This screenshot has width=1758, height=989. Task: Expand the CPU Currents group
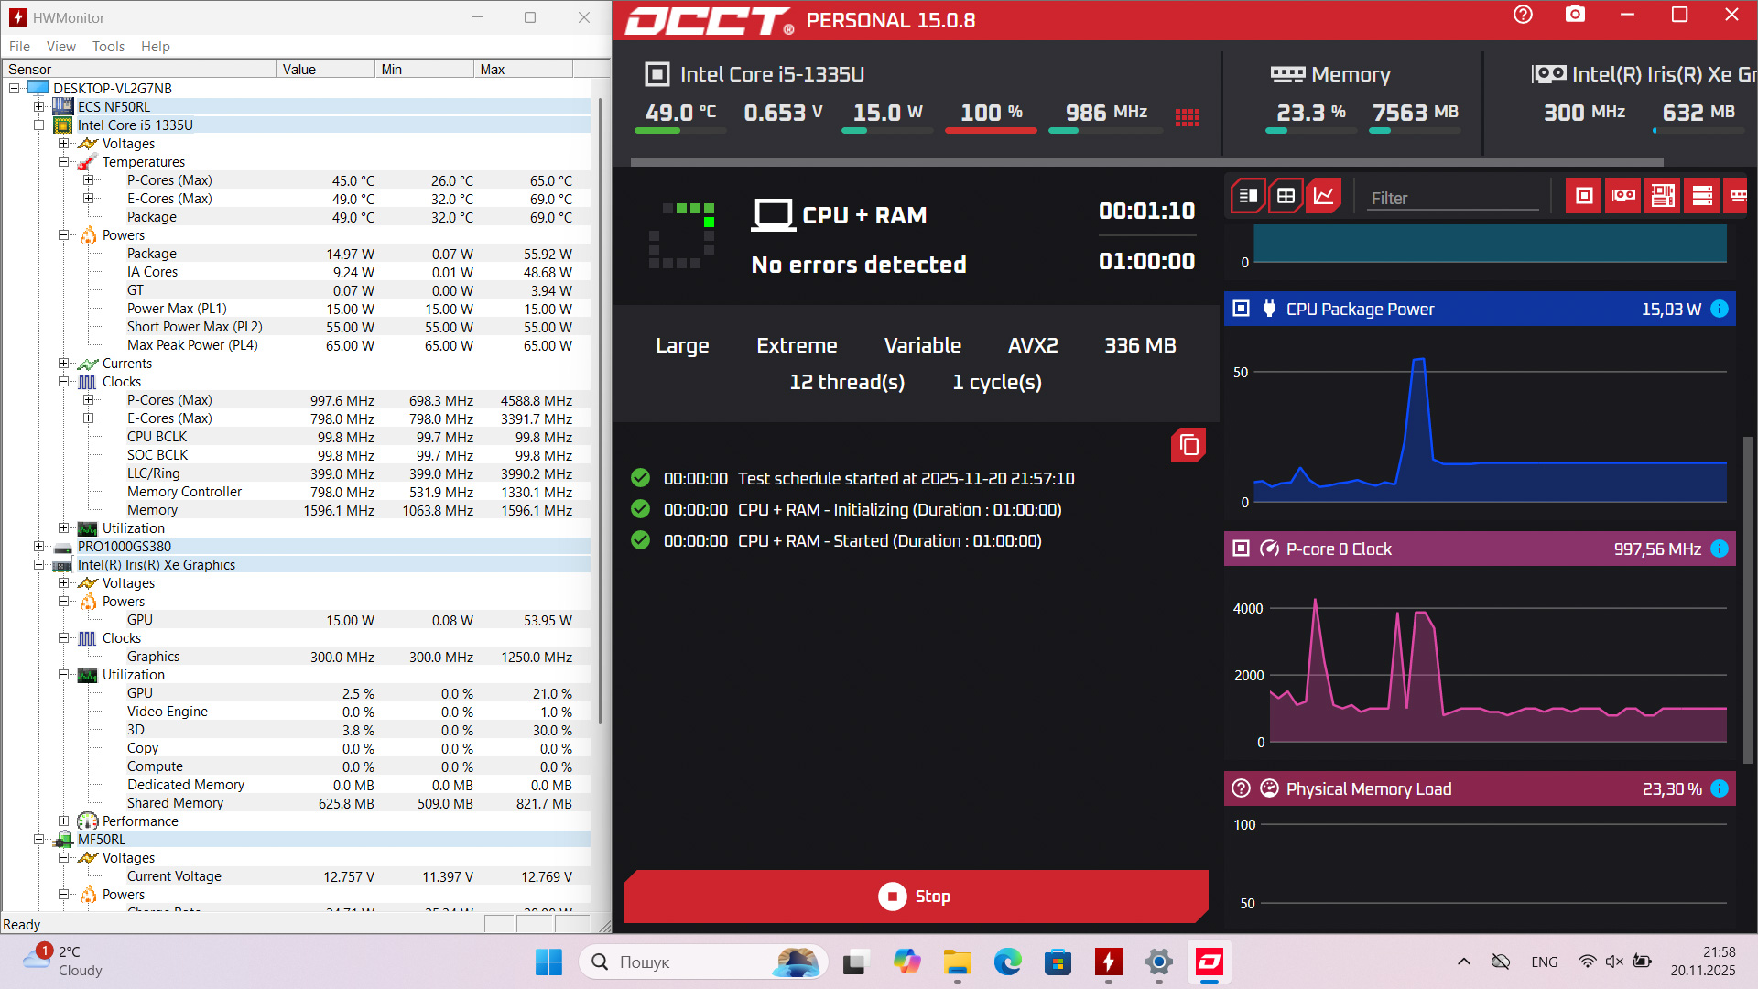(x=64, y=364)
